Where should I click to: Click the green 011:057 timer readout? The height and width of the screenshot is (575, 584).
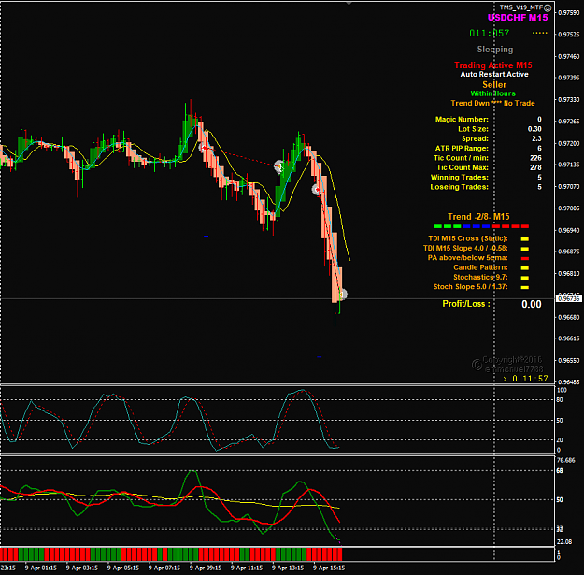coord(489,33)
